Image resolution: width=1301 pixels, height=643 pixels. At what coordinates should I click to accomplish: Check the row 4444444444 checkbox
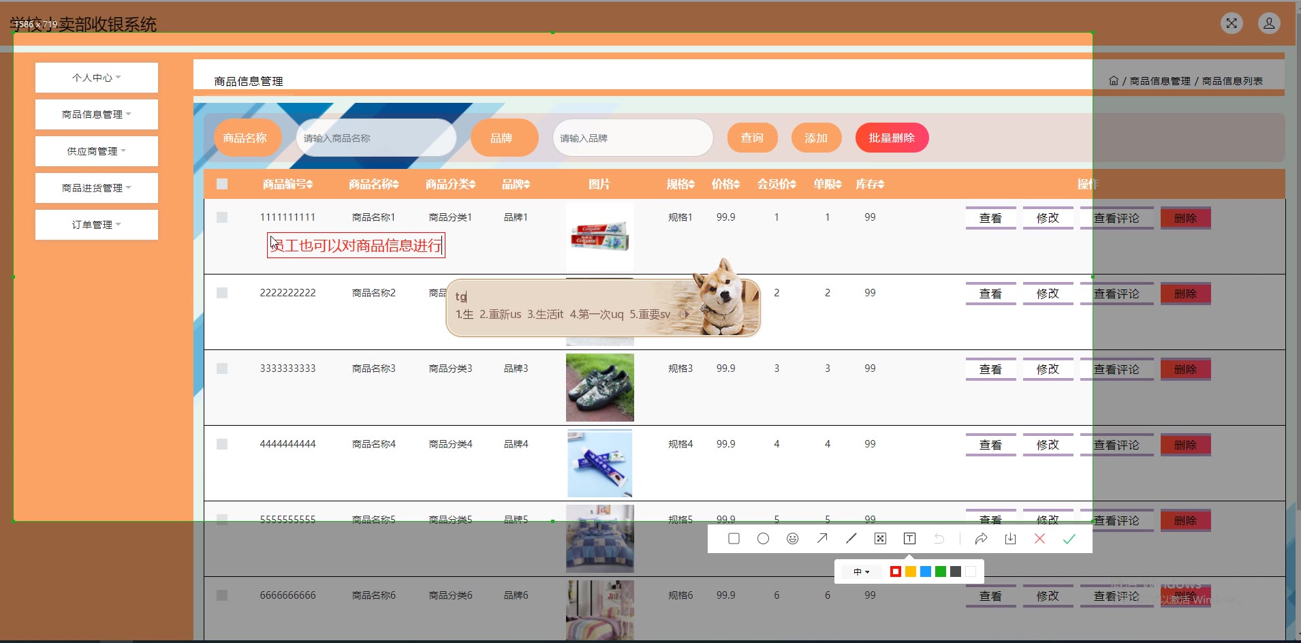tap(222, 444)
